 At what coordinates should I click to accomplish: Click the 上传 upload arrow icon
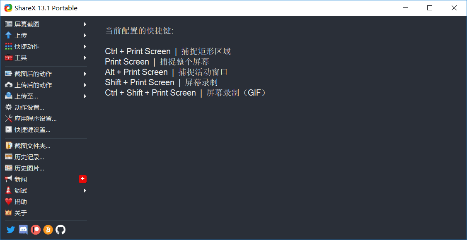click(x=9, y=35)
